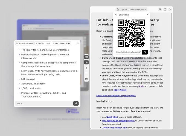Click the share icon beside the URL
Image resolution: width=186 pixels, height=136 pixels.
[118, 9]
